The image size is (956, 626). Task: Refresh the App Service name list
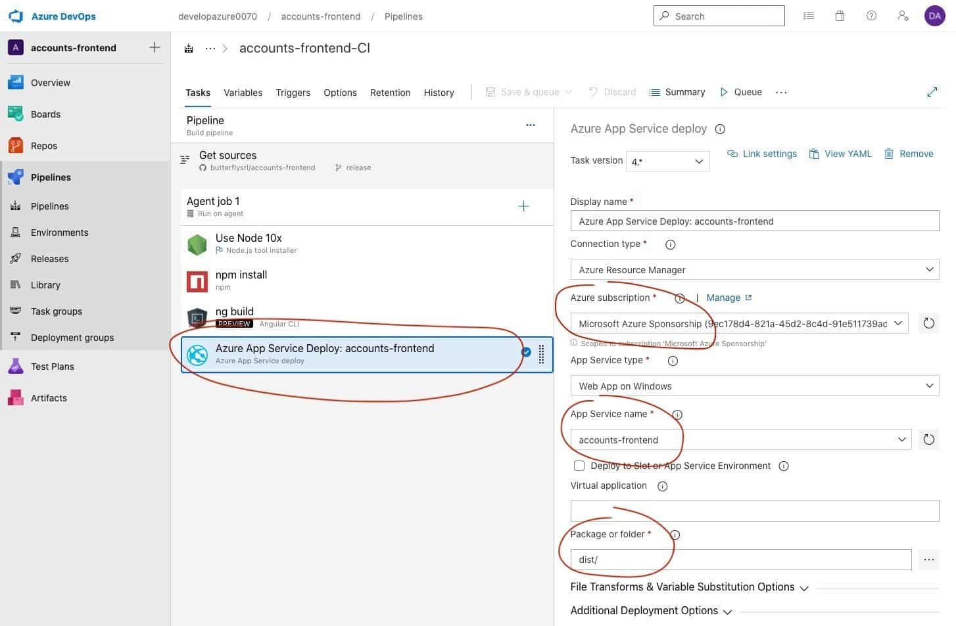click(928, 439)
